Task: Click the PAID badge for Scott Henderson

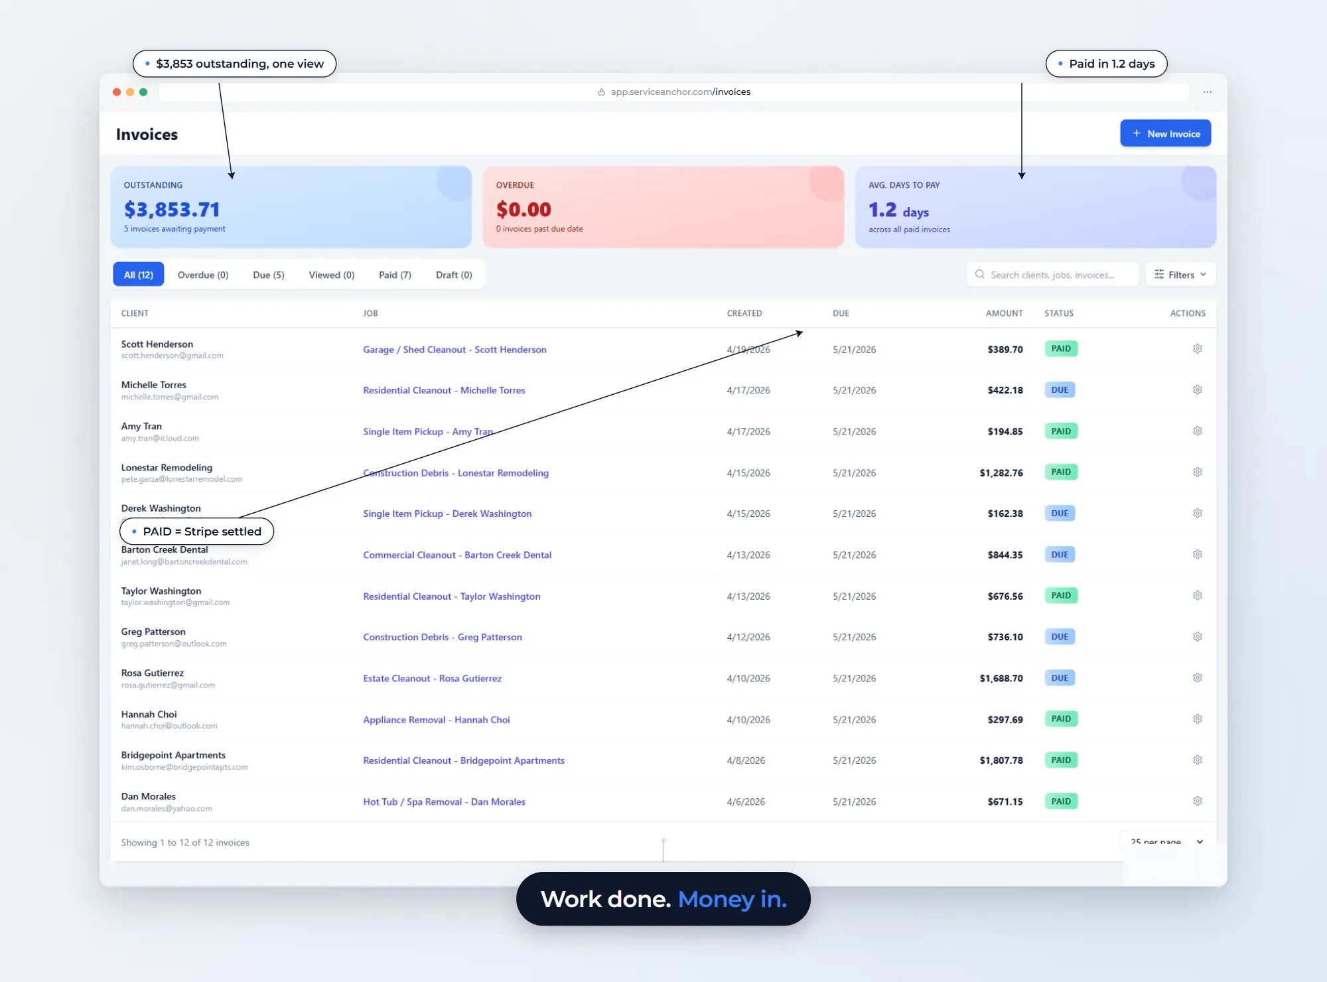Action: click(x=1061, y=349)
